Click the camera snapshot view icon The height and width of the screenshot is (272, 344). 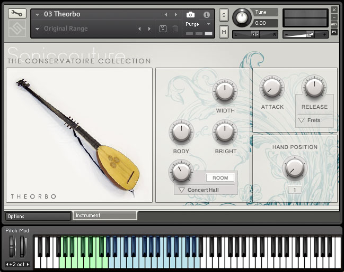190,15
